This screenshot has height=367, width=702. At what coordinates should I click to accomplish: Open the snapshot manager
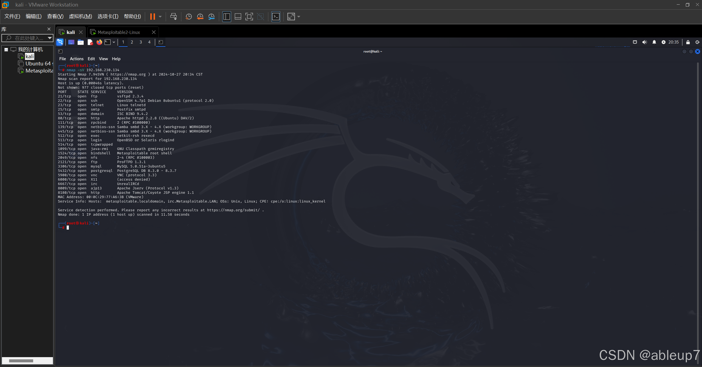click(x=211, y=17)
